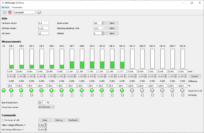The image size is (204, 133).
Task: Enable Discharge all cells checkbox
Action: 3,120
